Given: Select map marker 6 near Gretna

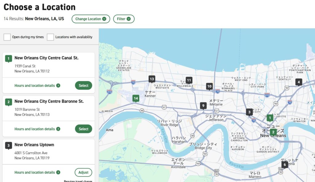Looking at the screenshot, I should (285, 164).
